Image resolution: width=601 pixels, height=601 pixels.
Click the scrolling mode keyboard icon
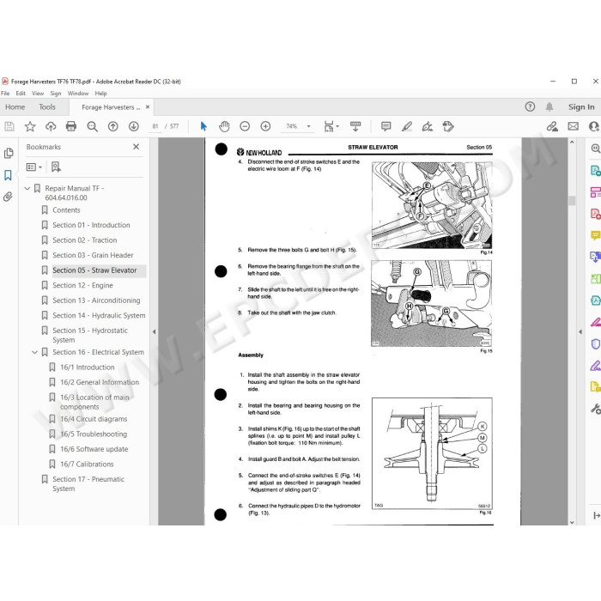click(x=355, y=126)
